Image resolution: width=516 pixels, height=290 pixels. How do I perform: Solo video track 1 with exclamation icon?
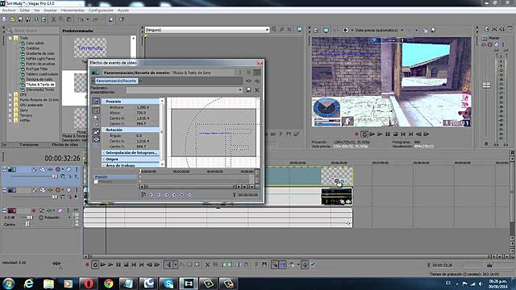(77, 169)
